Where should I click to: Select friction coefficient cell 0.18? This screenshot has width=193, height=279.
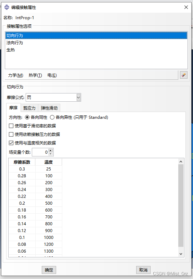coord(22,210)
